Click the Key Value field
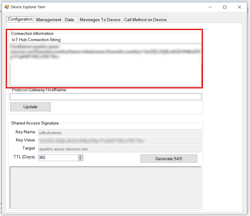Viewport: 250px width, 216px height. (120, 141)
